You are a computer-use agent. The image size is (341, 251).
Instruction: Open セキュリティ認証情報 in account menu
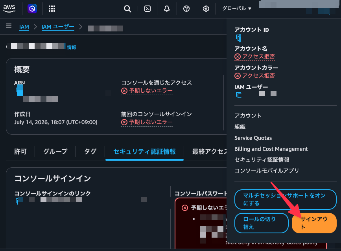[x=262, y=160]
